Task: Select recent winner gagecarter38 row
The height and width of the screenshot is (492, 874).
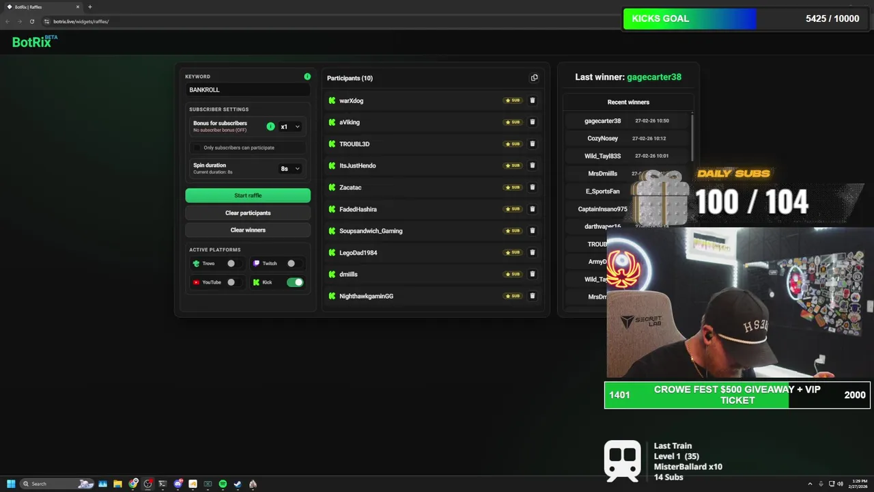Action: 627,121
